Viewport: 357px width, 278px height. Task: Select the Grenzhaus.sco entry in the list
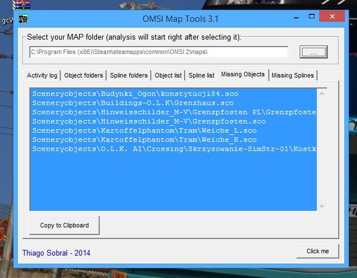[x=133, y=103]
